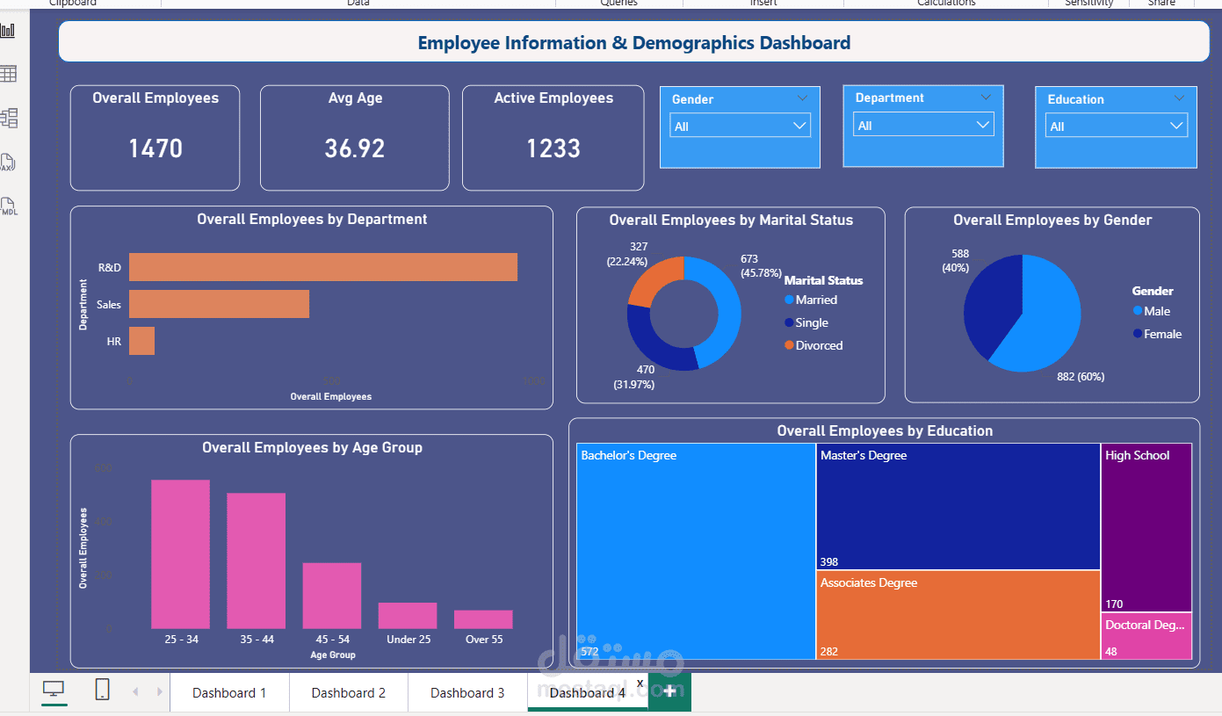Screen dimensions: 1222x716
Task: Close the Dashboard 4 tab
Action: [640, 683]
